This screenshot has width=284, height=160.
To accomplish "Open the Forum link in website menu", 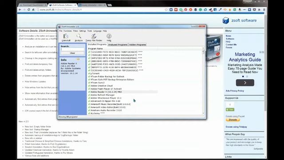I will point(229,48).
